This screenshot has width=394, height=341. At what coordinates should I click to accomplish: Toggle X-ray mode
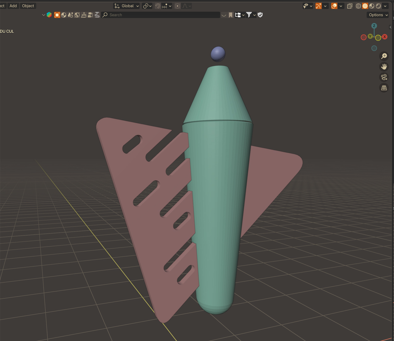[350, 6]
